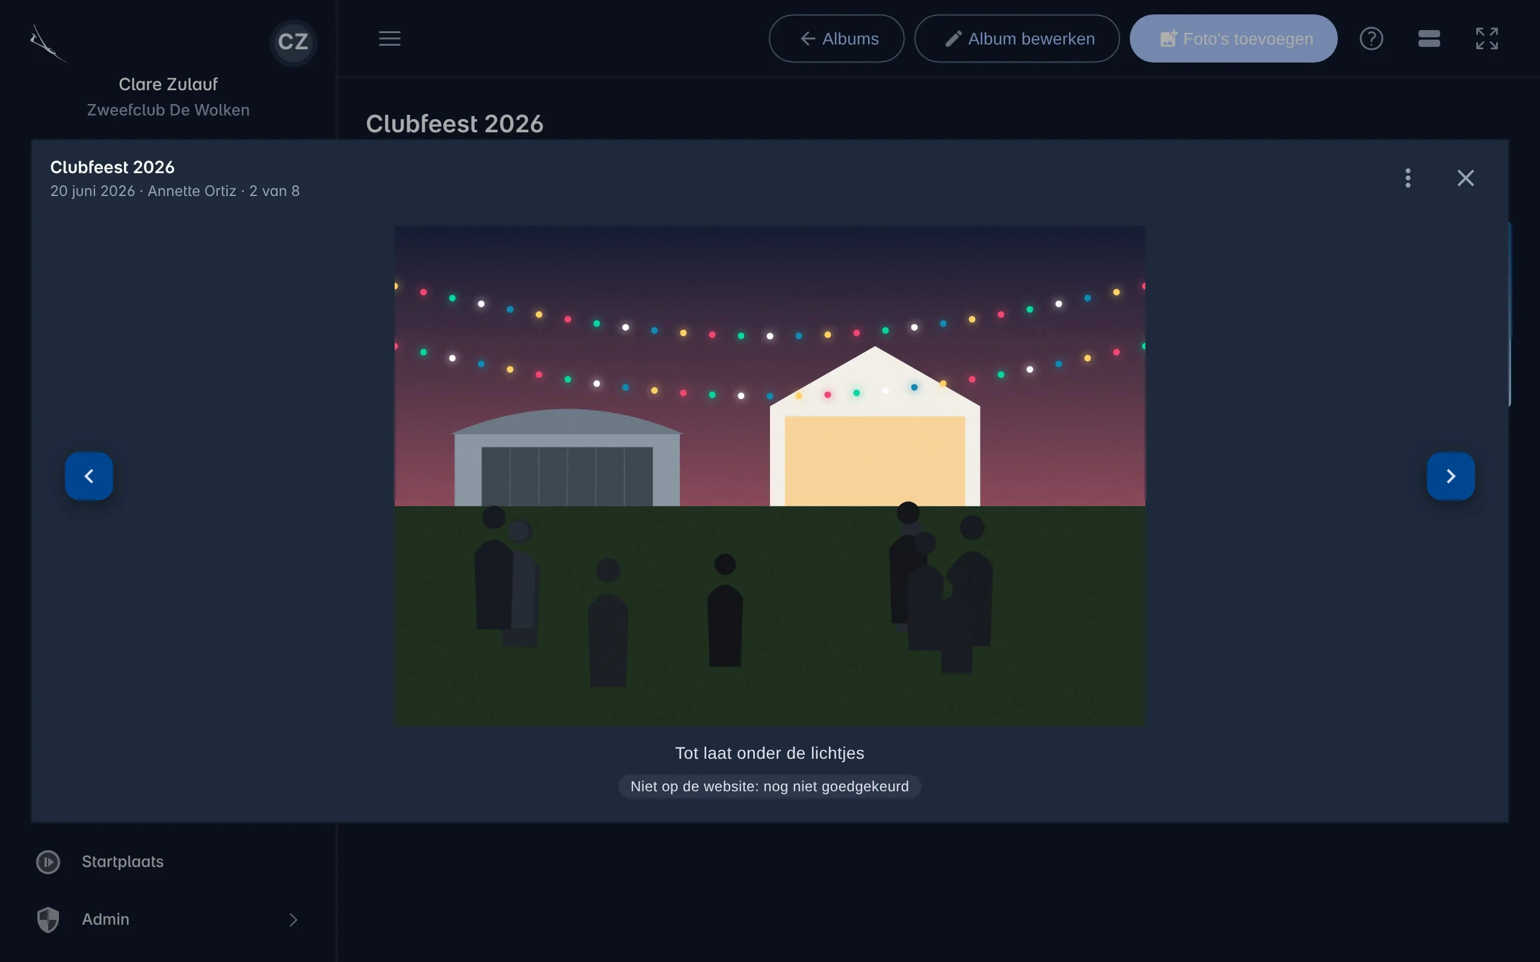The image size is (1540, 962).
Task: Click the glider club logo
Action: (48, 43)
